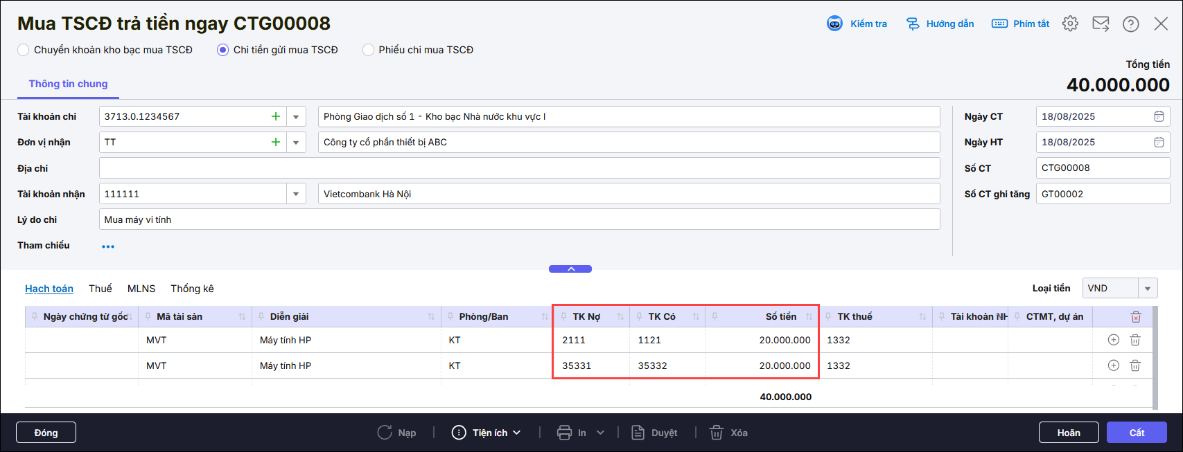The image size is (1183, 452).
Task: Select Phiếu chi mua TSCĐ option
Action: [x=368, y=50]
